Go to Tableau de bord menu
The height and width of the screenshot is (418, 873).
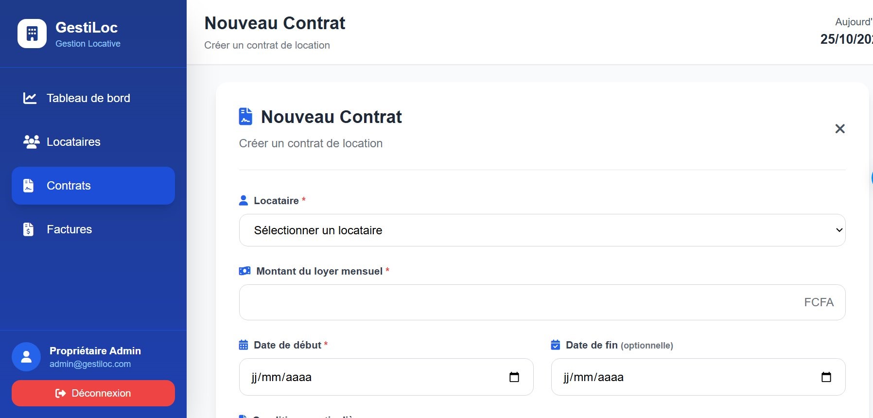click(x=88, y=98)
